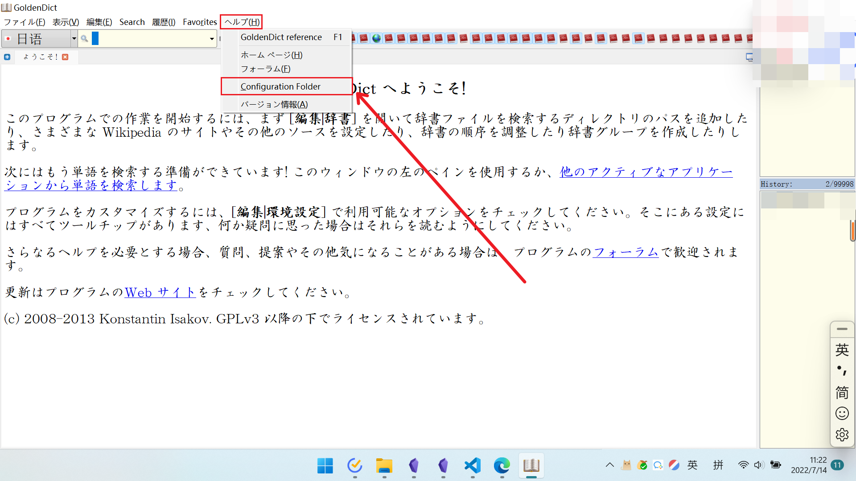
Task: Click the フォーラム link in welcome text
Action: click(x=625, y=252)
